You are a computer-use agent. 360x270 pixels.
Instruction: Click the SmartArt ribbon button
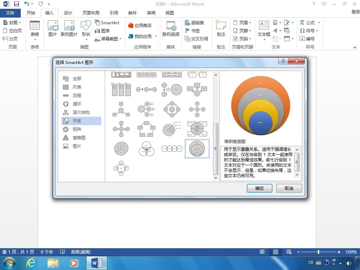tap(107, 22)
